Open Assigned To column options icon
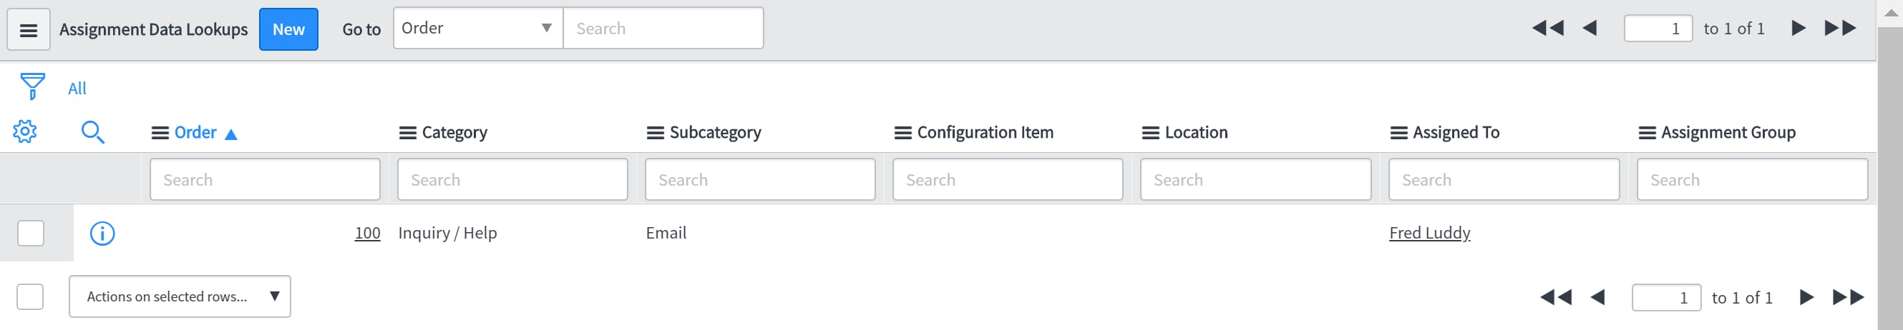 click(1398, 134)
